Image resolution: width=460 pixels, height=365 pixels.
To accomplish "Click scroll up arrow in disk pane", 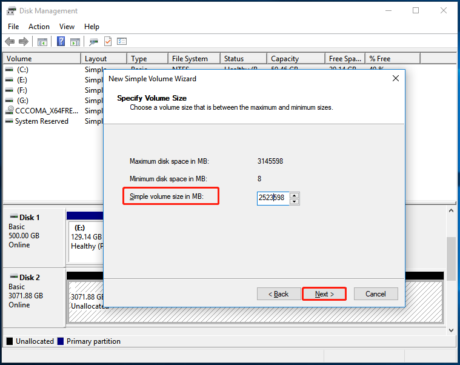I will pyautogui.click(x=451, y=210).
